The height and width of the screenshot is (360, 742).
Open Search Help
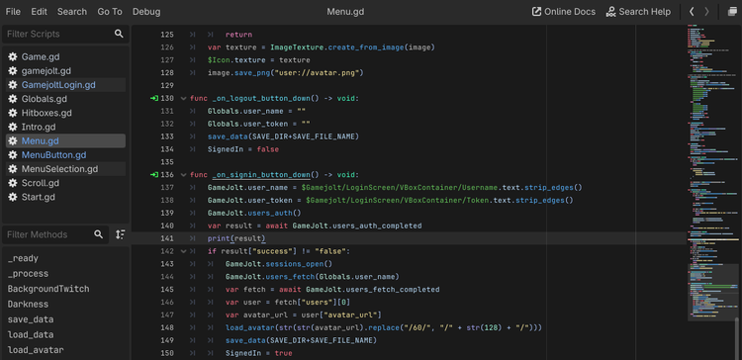tap(638, 12)
